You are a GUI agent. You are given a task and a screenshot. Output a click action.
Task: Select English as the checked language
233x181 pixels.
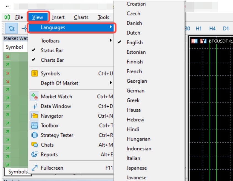coord(135,42)
